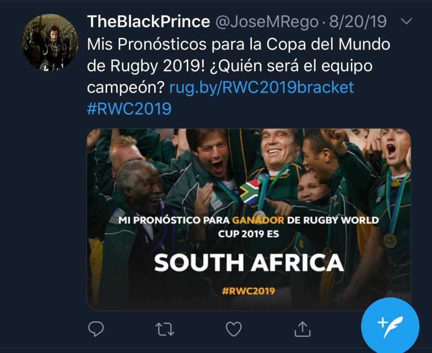The width and height of the screenshot is (432, 353).
Task: Open the rug.by/RWC2019bracket link
Action: coord(261,87)
